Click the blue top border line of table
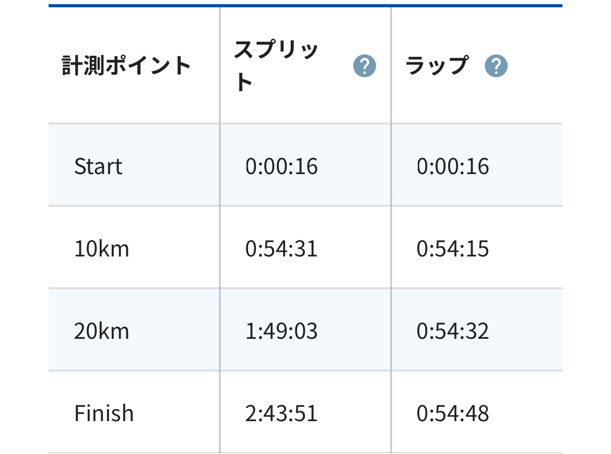The height and width of the screenshot is (454, 611). pyautogui.click(x=305, y=6)
